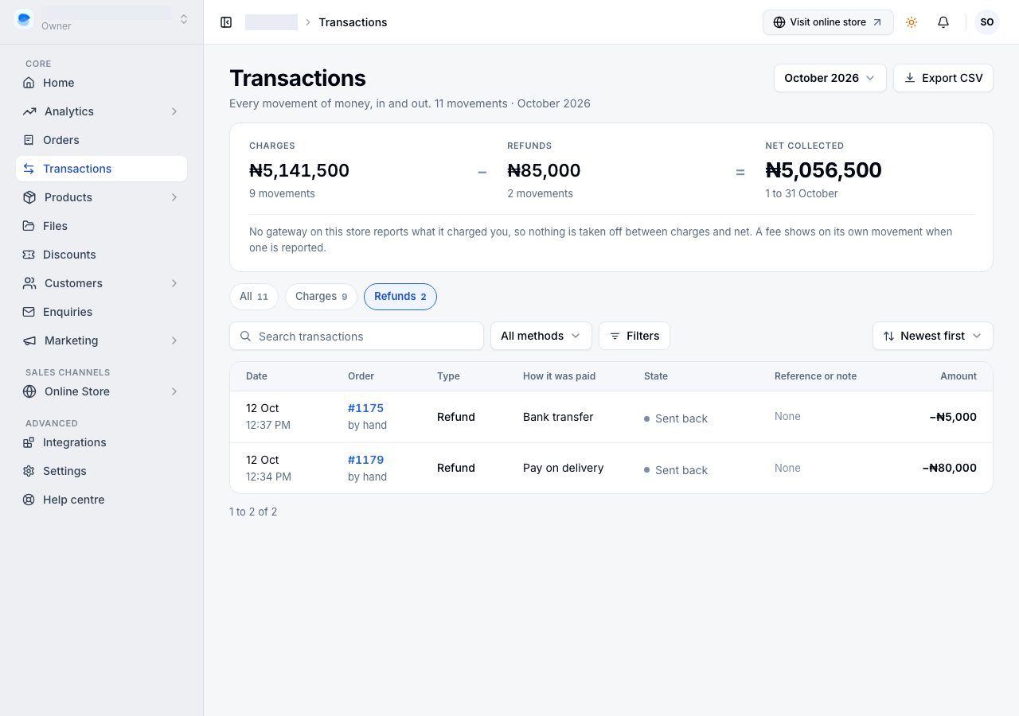Viewport: 1019px width, 716px height.
Task: Open Orders from the sidebar
Action: tap(101, 140)
